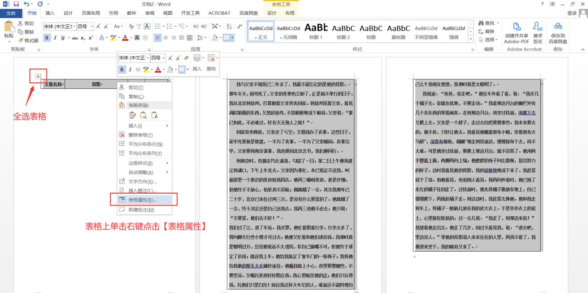588x293 pixels.
Task: Toggle left alignment in ribbon paragraph group
Action: coord(158,38)
